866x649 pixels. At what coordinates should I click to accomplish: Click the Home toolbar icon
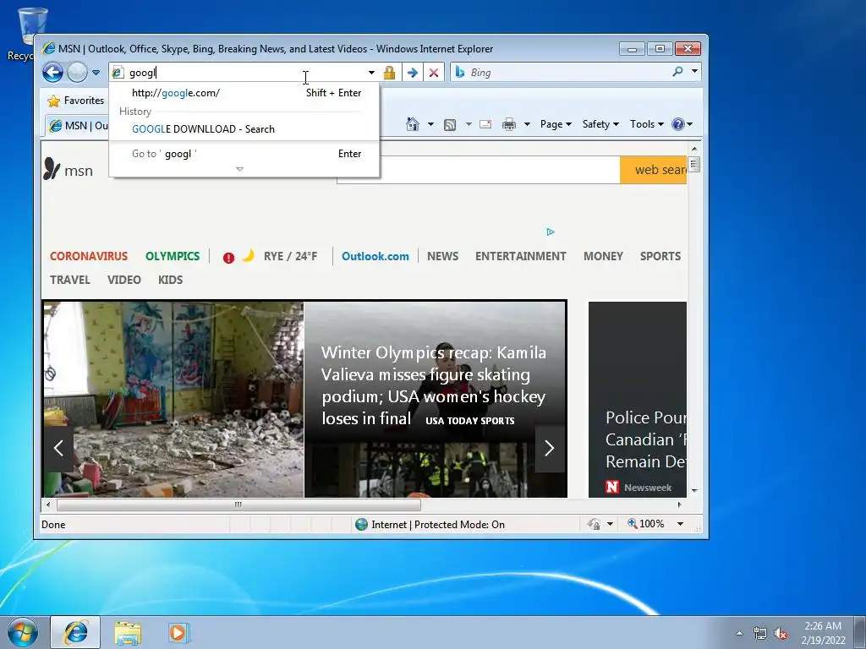(412, 124)
